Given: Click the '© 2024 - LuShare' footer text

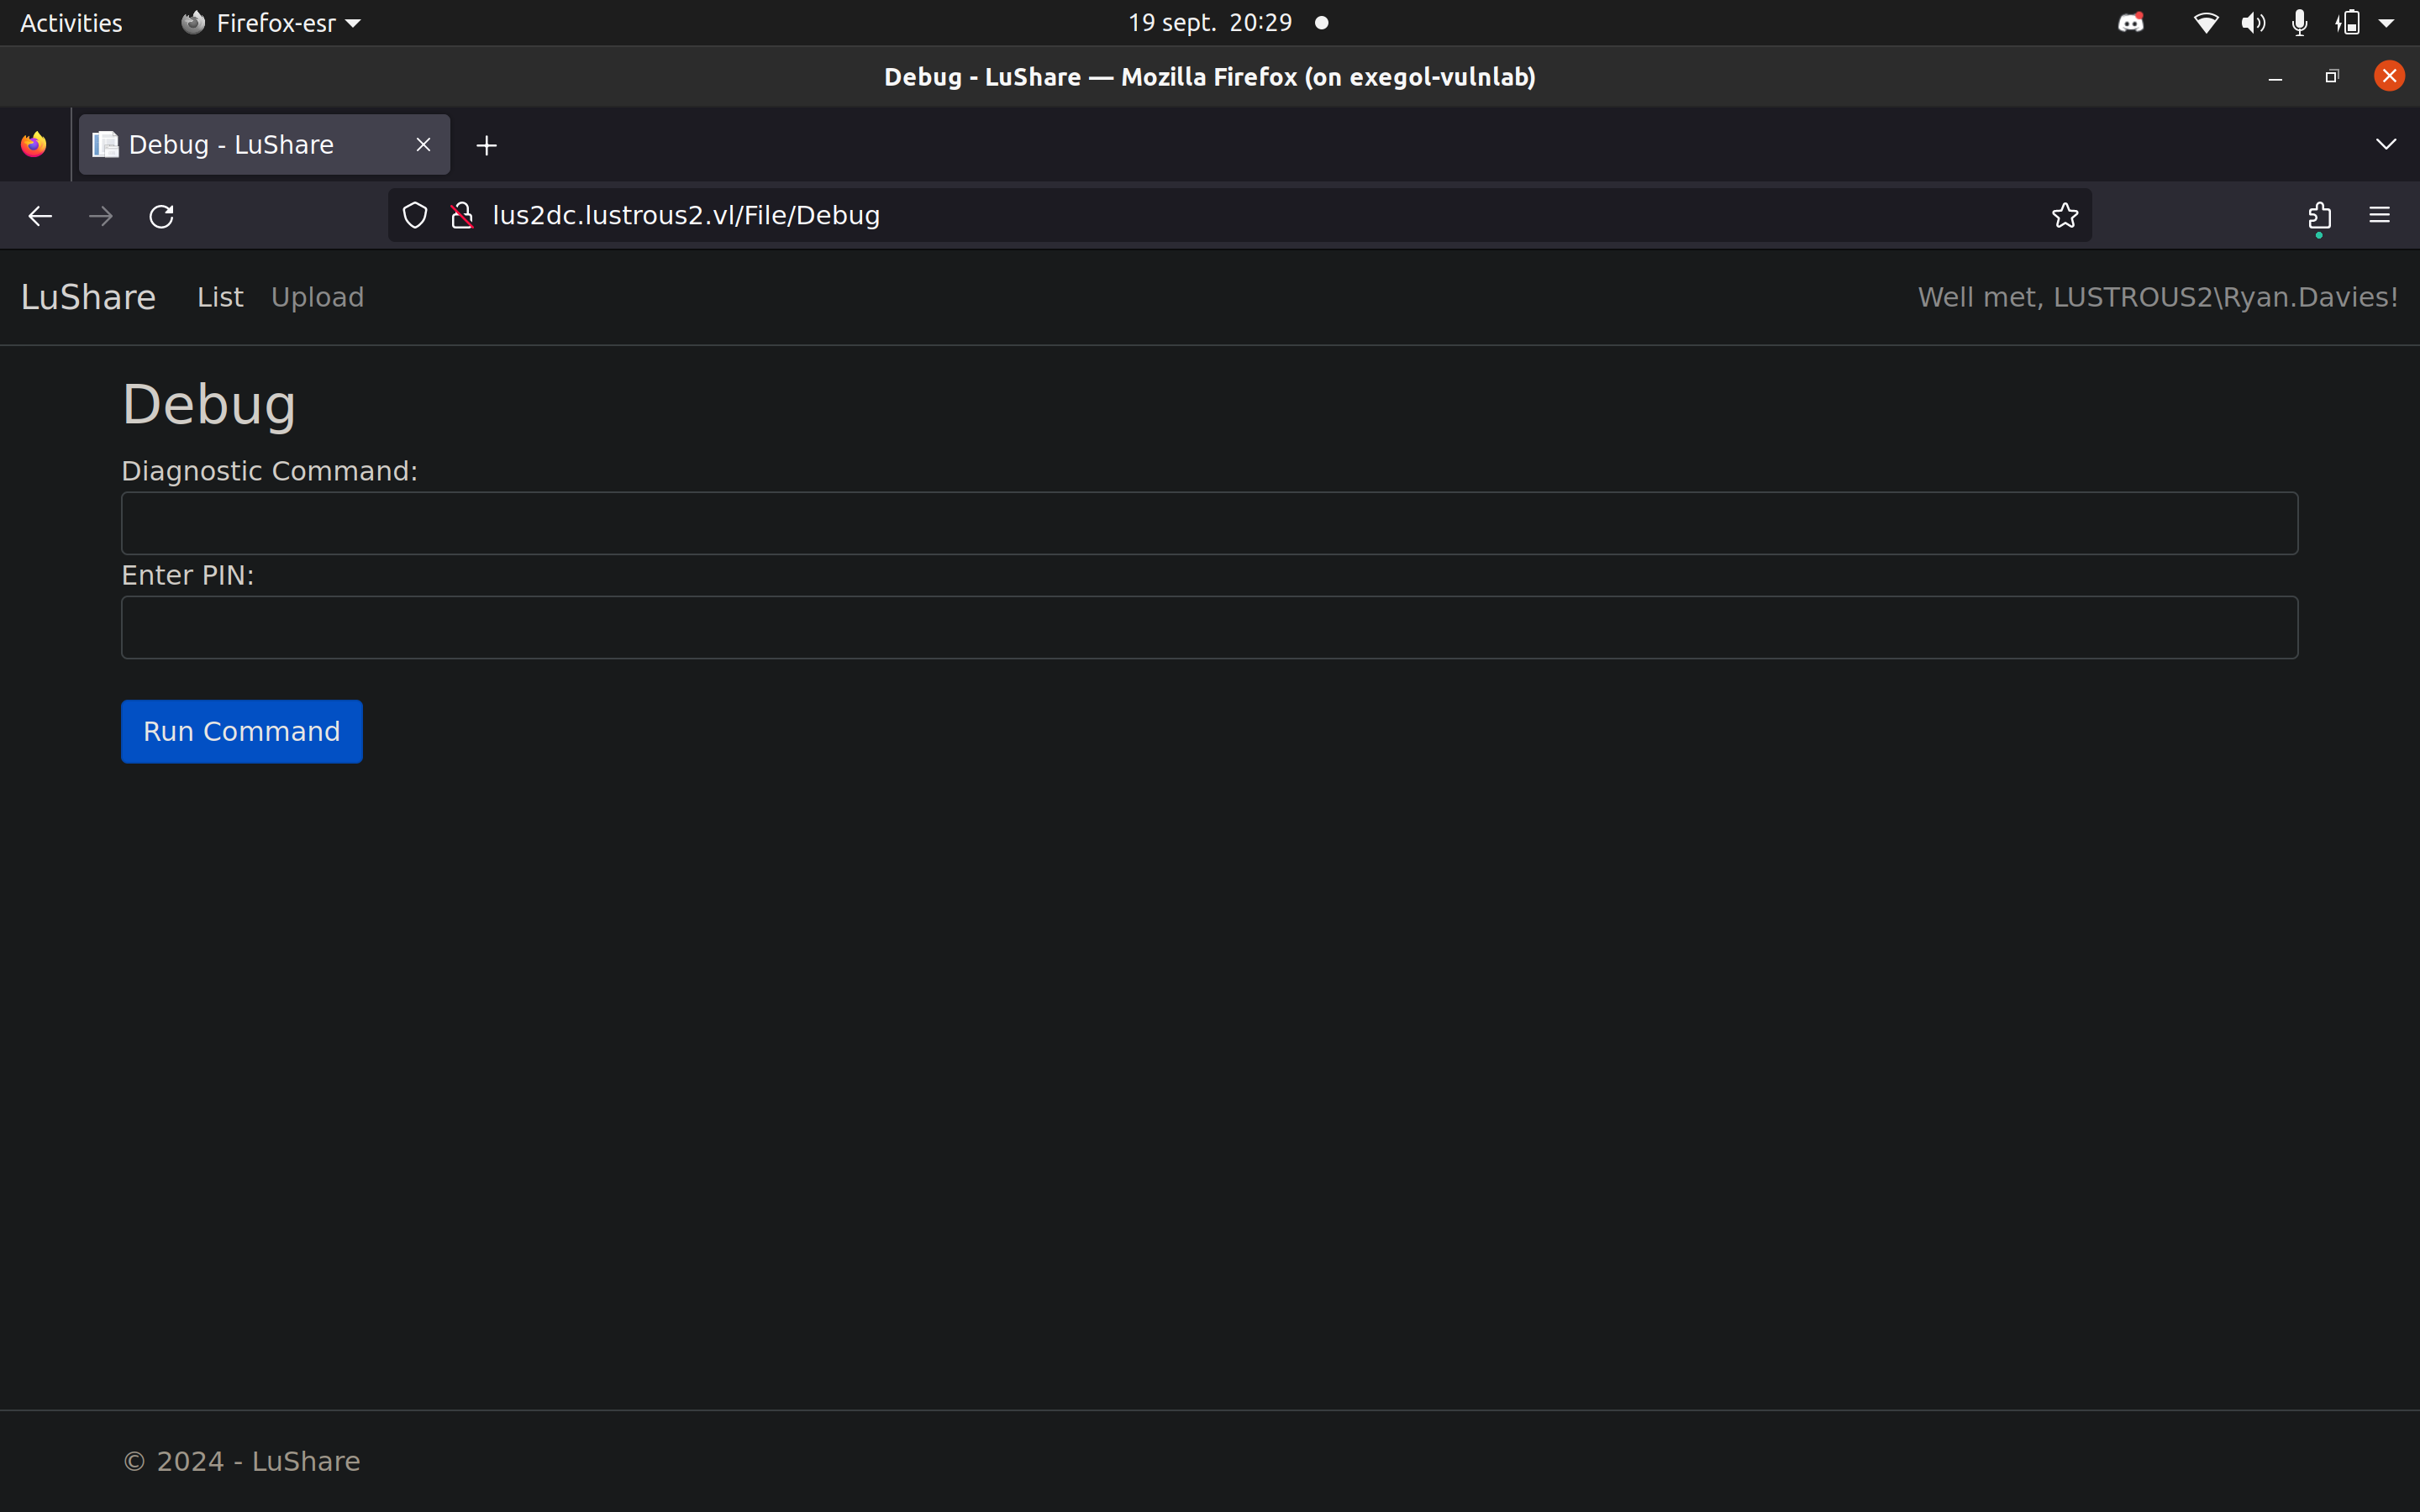Looking at the screenshot, I should pyautogui.click(x=241, y=1461).
